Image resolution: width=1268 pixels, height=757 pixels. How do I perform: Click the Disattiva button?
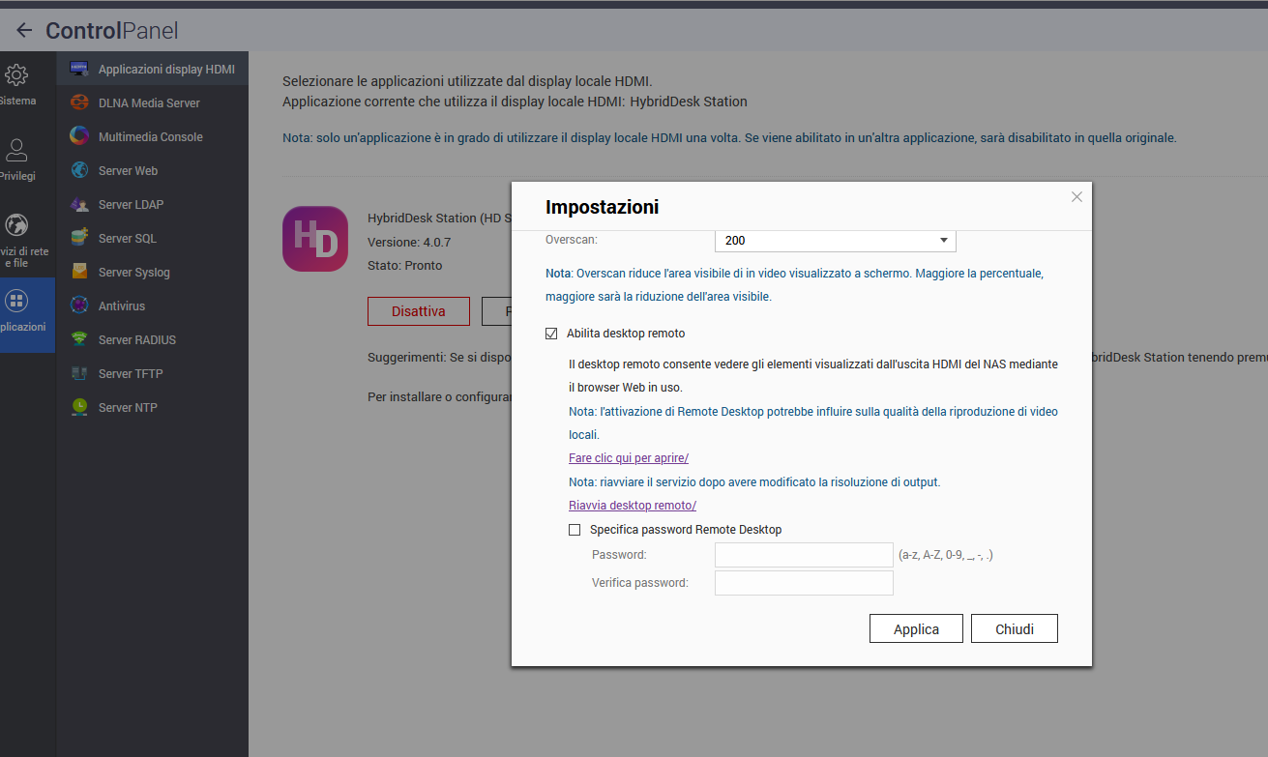(x=418, y=311)
